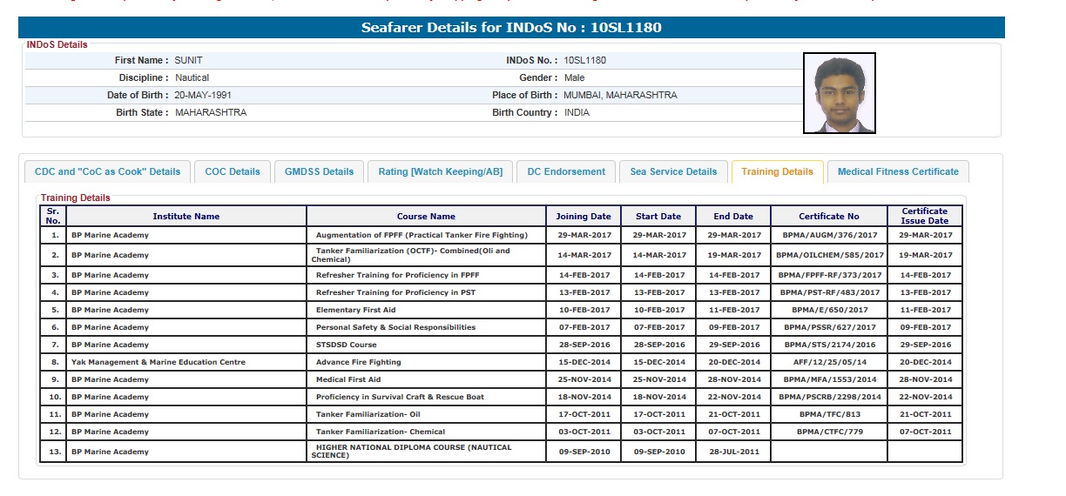
Task: Open the DC Endorsement tab
Action: tap(566, 172)
